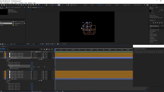Toggle the shy layers switch in timeline

44,49
